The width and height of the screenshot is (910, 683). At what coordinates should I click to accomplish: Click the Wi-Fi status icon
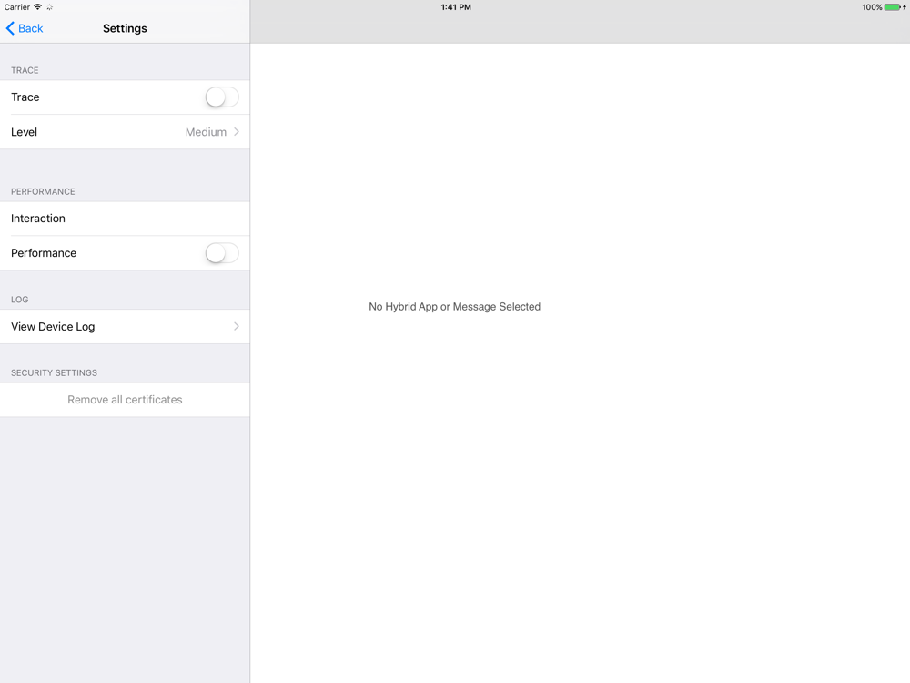click(37, 7)
